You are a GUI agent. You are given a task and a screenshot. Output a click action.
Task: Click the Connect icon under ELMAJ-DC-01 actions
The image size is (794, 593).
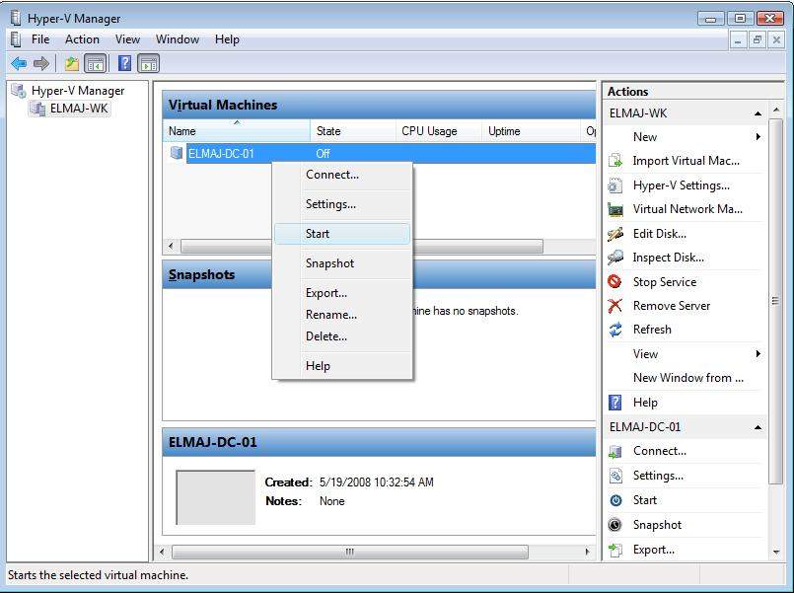(x=615, y=451)
